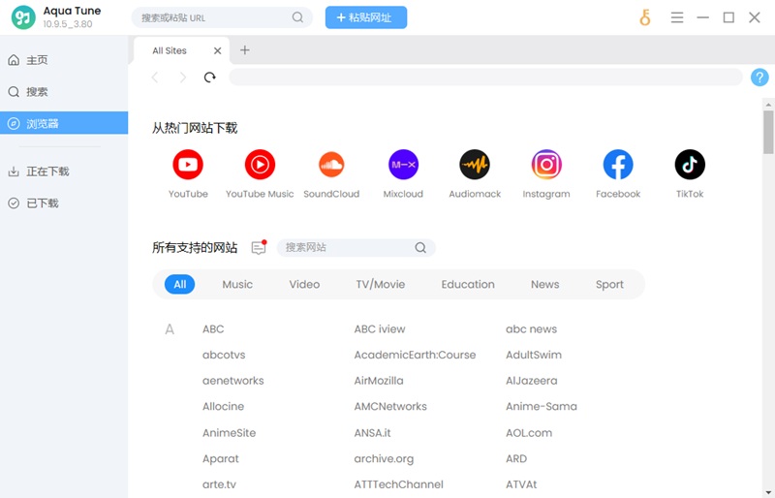Open the ABC iview site link

pyautogui.click(x=380, y=328)
